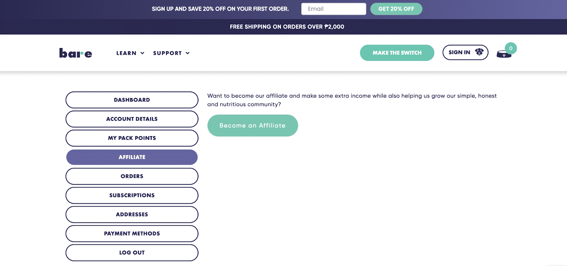
Task: Go to Account Details
Action: click(x=132, y=119)
